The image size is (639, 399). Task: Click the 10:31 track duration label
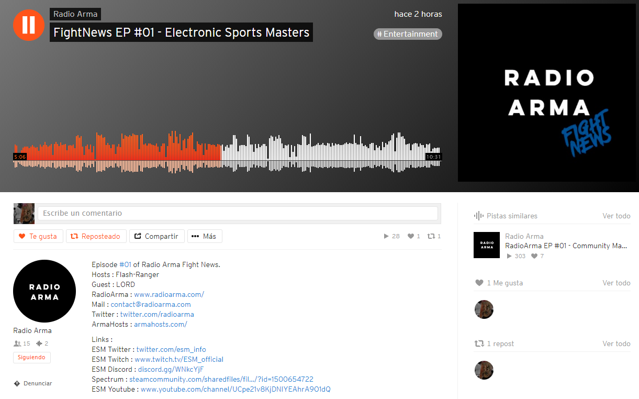coord(433,157)
